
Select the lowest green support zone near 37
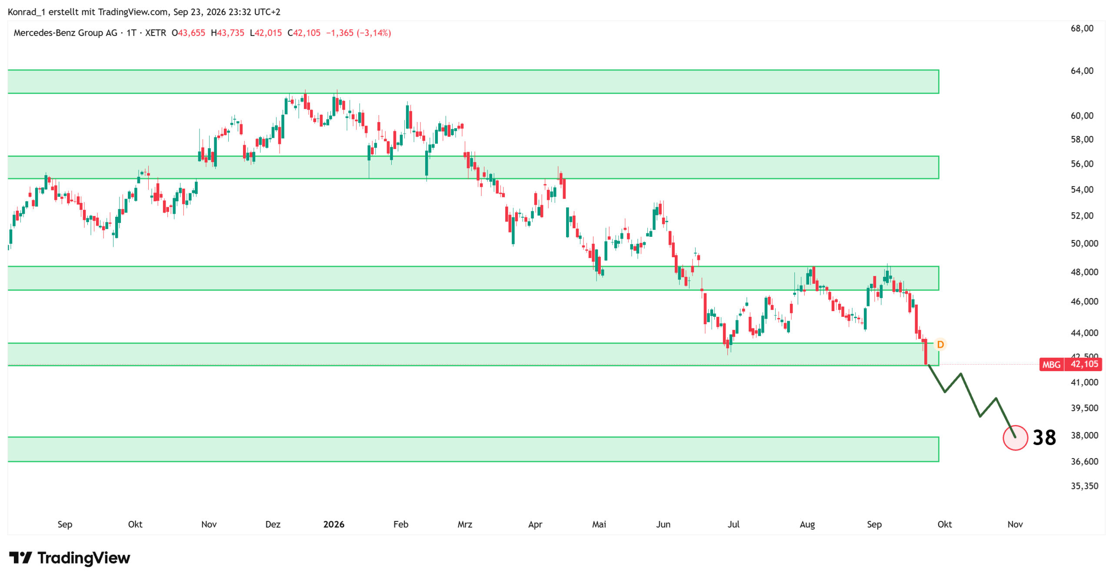click(x=473, y=449)
